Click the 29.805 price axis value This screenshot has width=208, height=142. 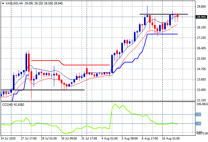point(201,7)
